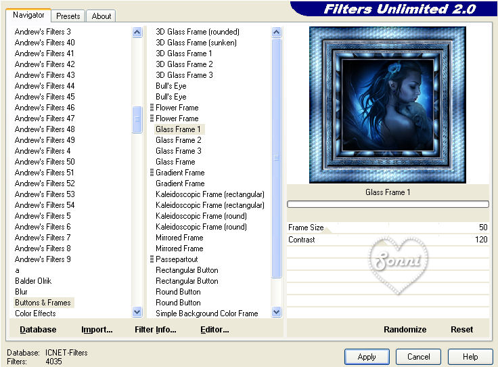Screen dimensions: 498x367
Task: Open the Editor... button
Action: [214, 330]
